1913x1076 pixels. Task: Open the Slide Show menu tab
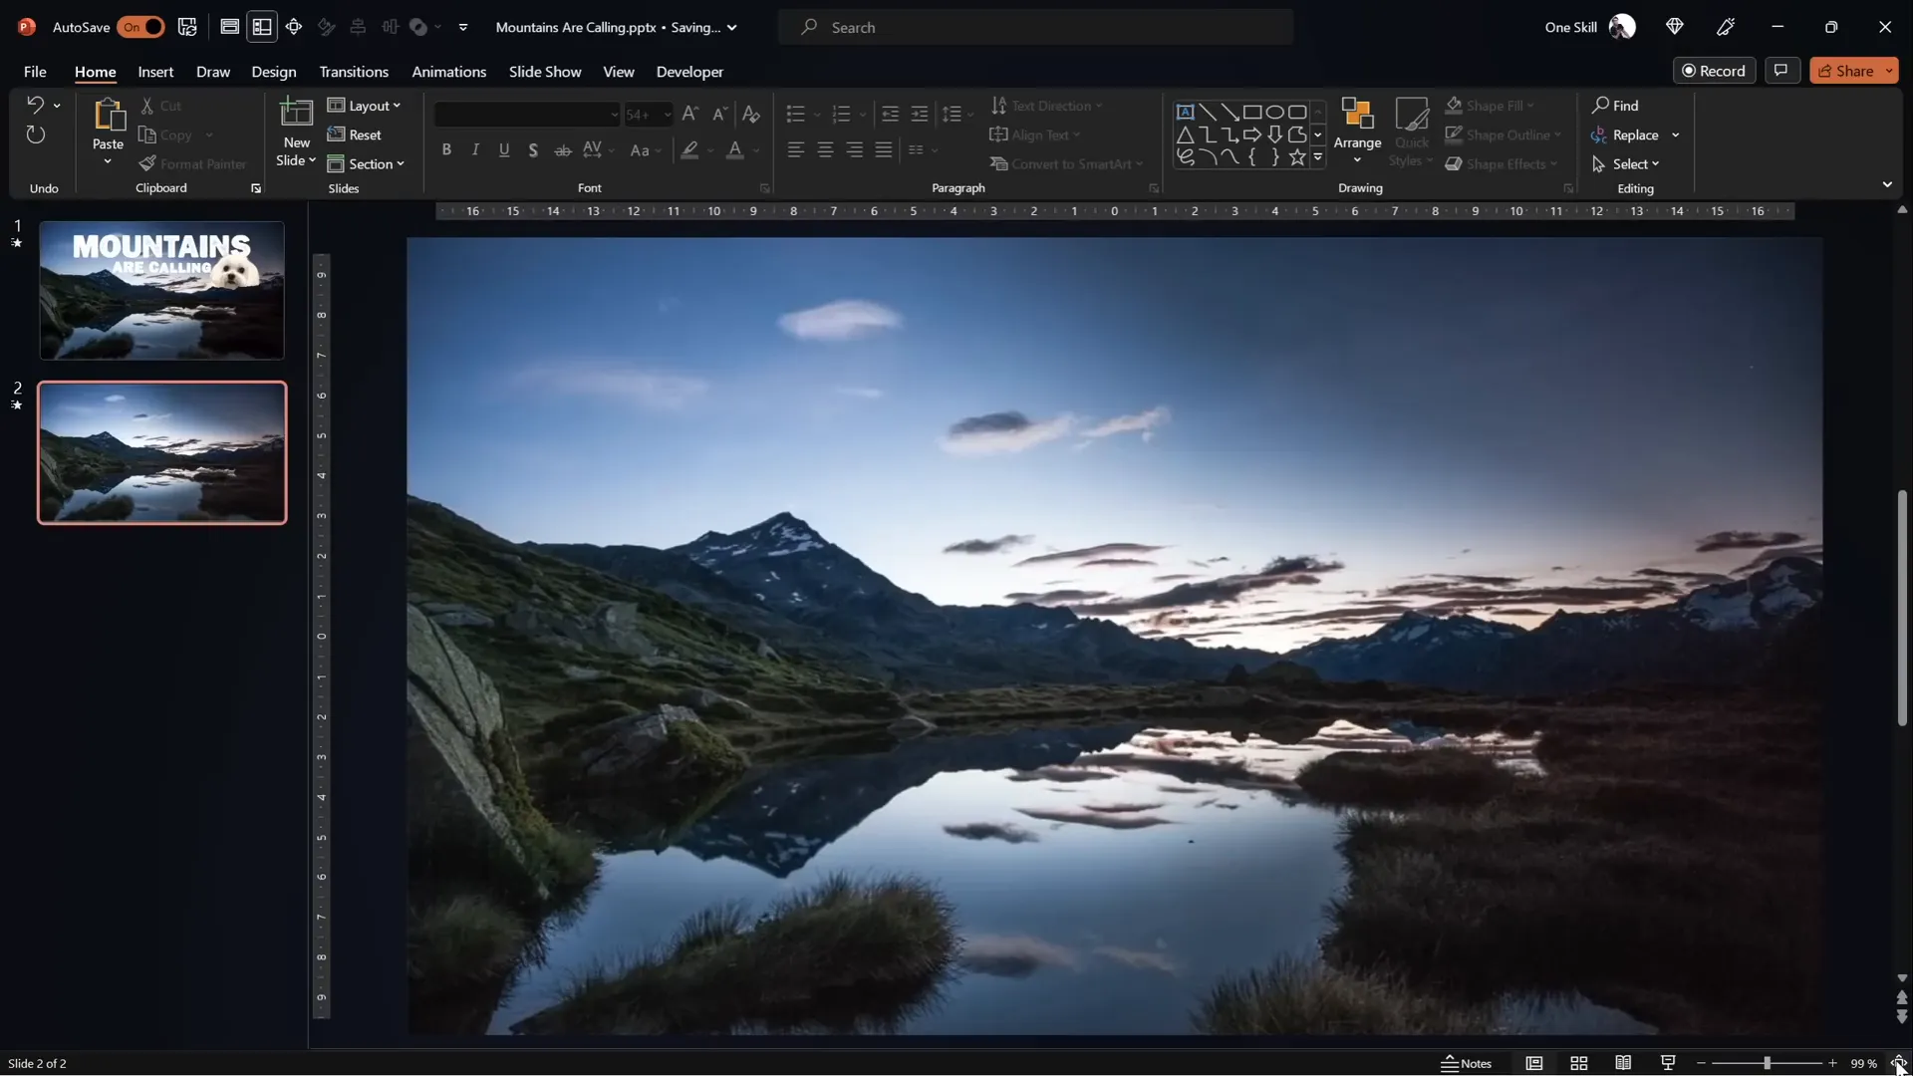(544, 71)
